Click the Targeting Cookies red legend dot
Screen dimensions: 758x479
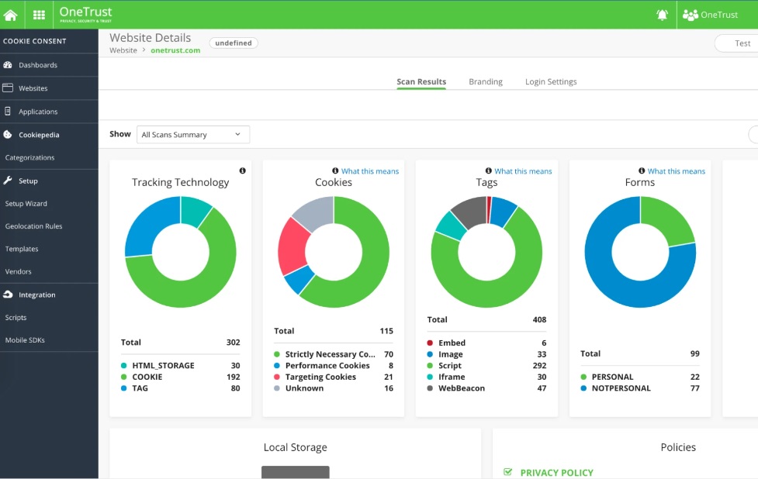(277, 377)
